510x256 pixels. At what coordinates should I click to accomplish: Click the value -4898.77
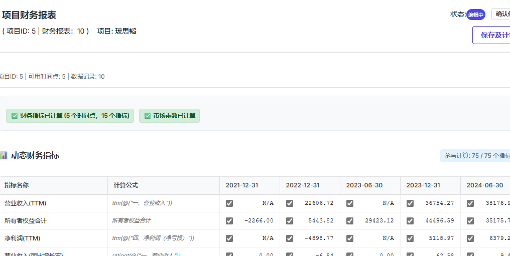[x=319, y=238]
